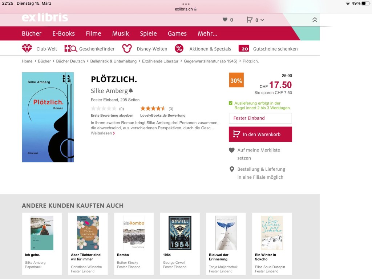Open the Fester Einband format selector
372x279 pixels.
(260, 118)
